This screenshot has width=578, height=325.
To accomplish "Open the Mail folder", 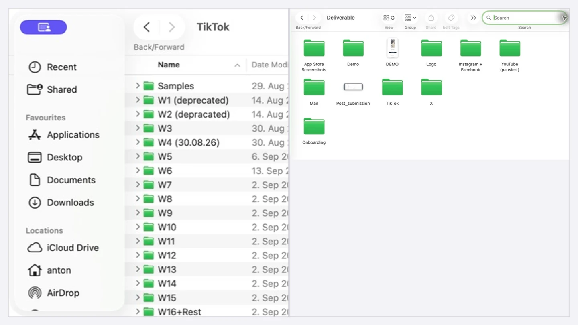I will click(314, 92).
